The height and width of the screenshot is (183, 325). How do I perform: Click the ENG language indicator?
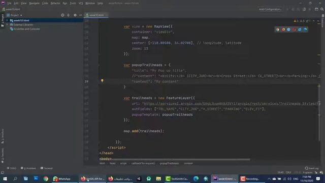click(296, 178)
